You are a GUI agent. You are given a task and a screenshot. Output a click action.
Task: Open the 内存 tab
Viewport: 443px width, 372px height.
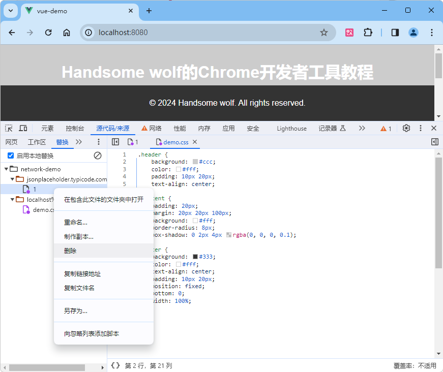[204, 129]
